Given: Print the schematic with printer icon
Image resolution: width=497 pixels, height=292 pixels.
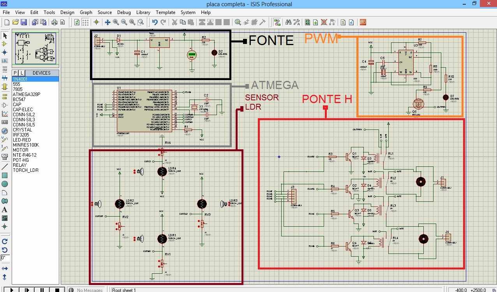Looking at the screenshot, I should [x=55, y=22].
